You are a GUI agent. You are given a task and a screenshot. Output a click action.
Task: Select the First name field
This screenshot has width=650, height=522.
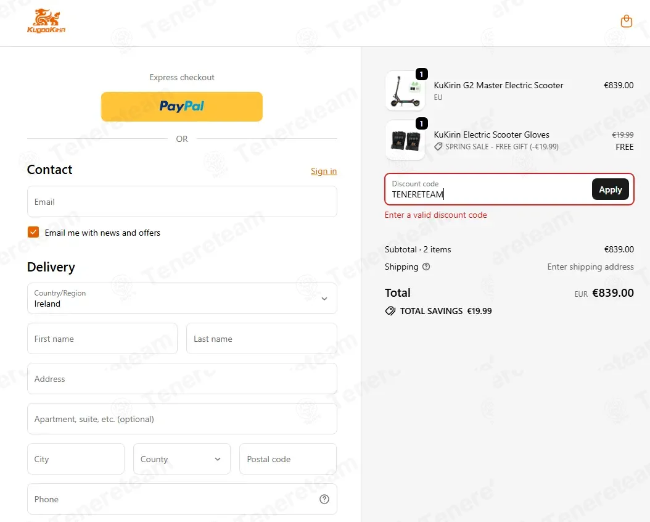coord(102,339)
